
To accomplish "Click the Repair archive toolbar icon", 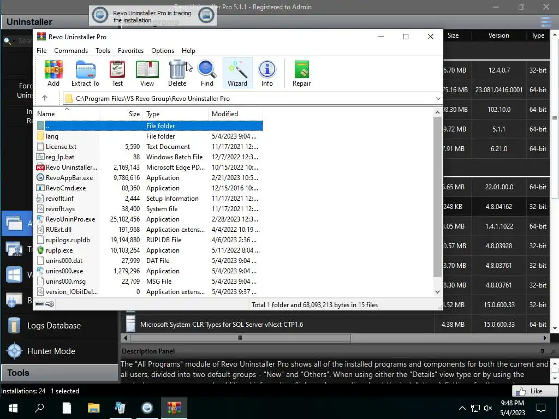I will pyautogui.click(x=301, y=73).
